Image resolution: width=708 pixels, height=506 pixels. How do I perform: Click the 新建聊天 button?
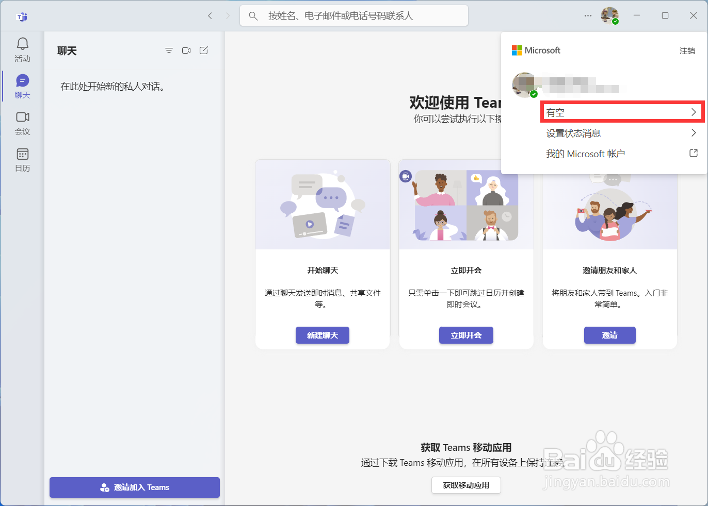tap(323, 335)
